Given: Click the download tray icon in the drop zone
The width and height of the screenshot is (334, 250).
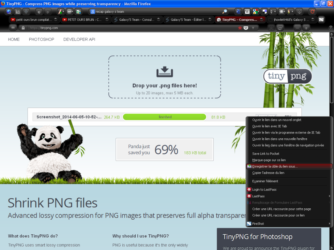Looking at the screenshot, I should click(165, 72).
